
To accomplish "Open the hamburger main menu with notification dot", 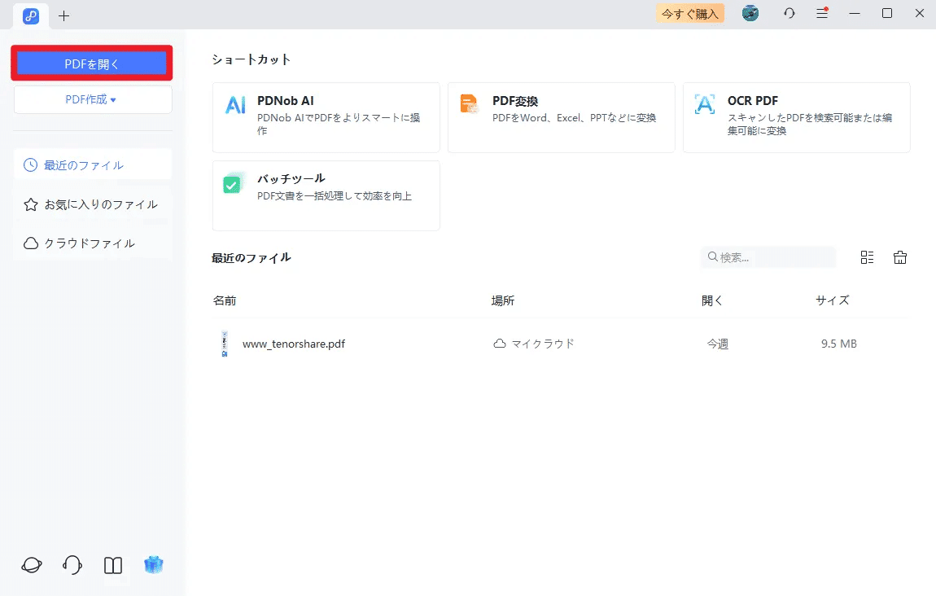I will point(821,13).
